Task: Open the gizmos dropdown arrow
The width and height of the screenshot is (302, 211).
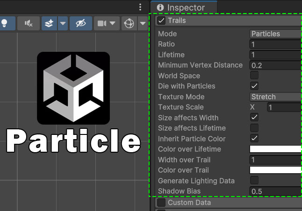Action: click(143, 23)
